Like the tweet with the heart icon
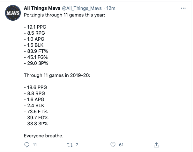This screenshot has width=193, height=152. click(112, 145)
